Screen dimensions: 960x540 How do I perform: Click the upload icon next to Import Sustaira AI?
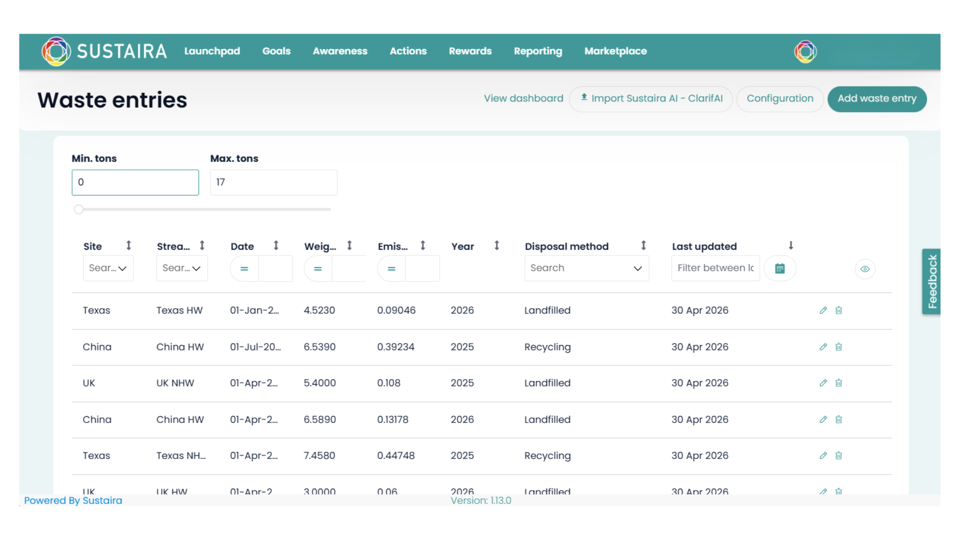point(583,98)
